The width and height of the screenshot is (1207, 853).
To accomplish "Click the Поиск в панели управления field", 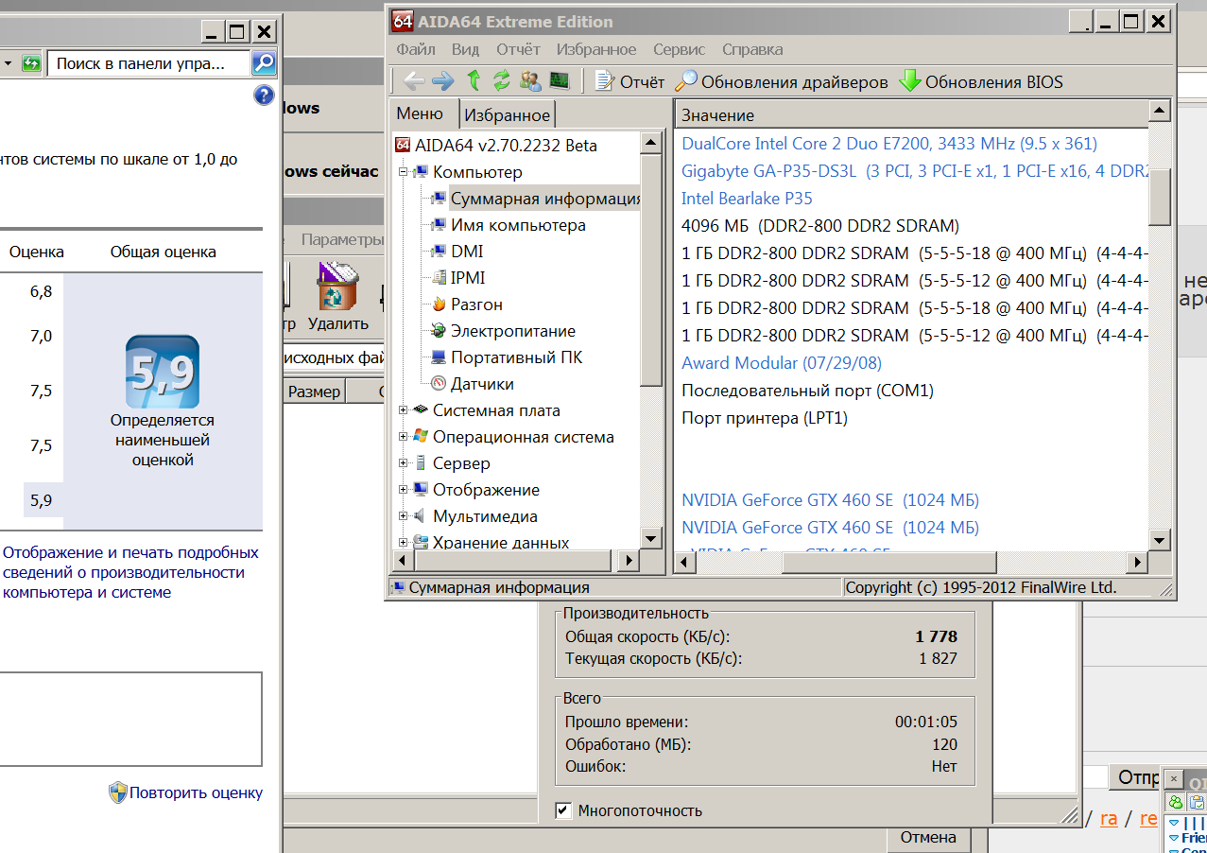I will click(149, 63).
